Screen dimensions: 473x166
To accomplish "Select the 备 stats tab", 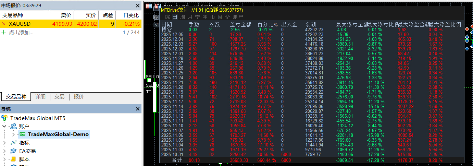I will pyautogui.click(x=228, y=17).
